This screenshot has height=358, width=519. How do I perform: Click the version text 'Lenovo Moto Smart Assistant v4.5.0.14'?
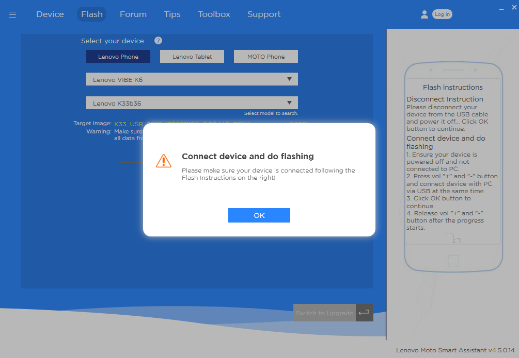point(455,350)
